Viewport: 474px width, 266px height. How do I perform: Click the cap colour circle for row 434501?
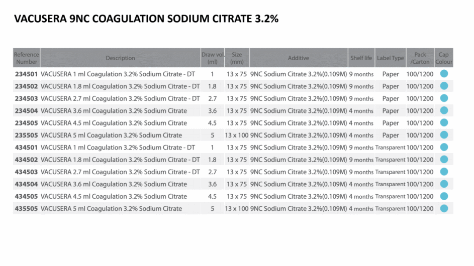tap(444, 147)
